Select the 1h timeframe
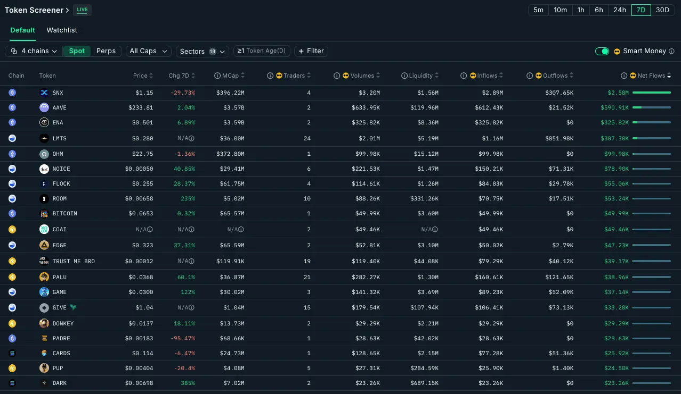 tap(581, 10)
